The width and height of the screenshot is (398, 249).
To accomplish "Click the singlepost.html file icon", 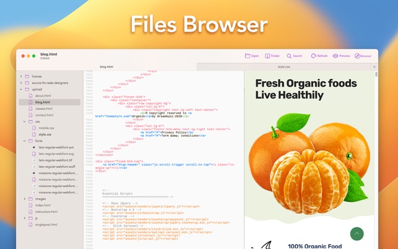I will coord(30,225).
